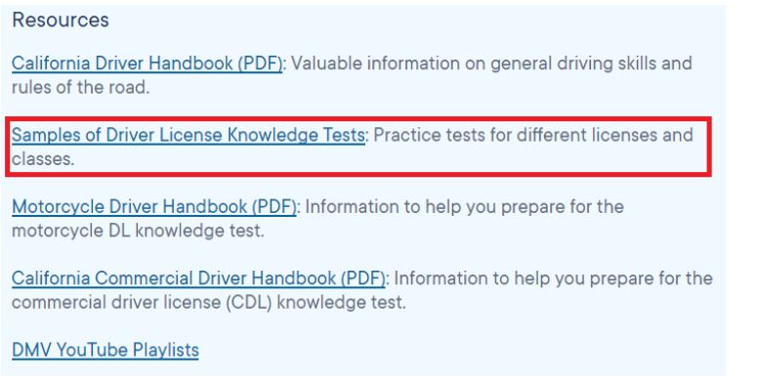
Task: Click 'Information to help you prepare for the' after Motorcycle link
Action: pos(464,207)
